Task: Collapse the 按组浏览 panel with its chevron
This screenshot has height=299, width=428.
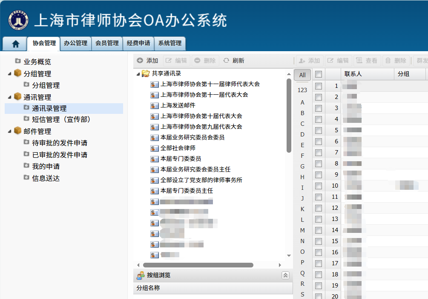Action: point(286,275)
